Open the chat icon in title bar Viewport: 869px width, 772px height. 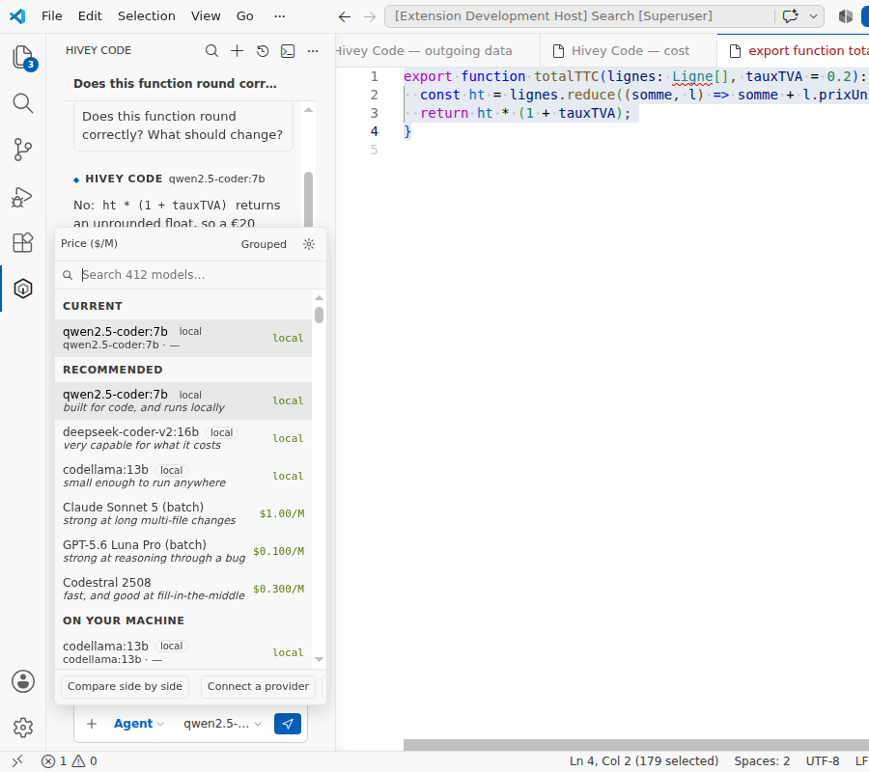coord(790,16)
